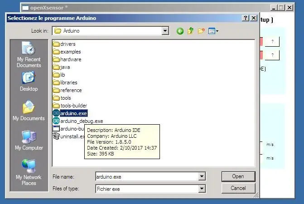Select the drivers folder

(x=64, y=44)
